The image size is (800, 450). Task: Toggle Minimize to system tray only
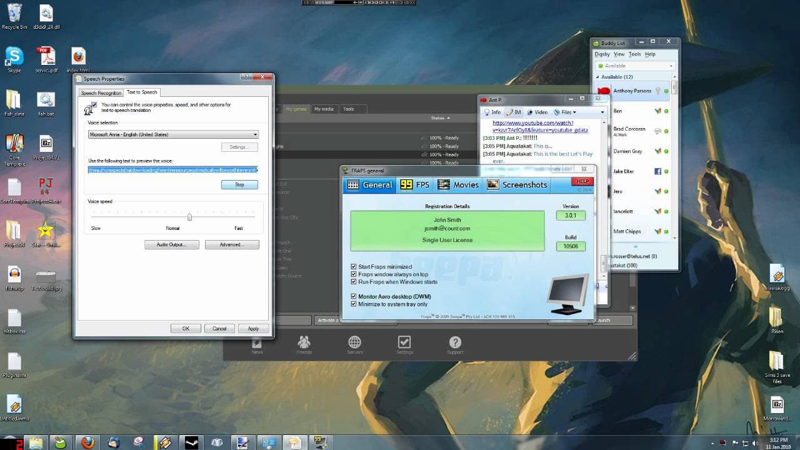pos(354,304)
